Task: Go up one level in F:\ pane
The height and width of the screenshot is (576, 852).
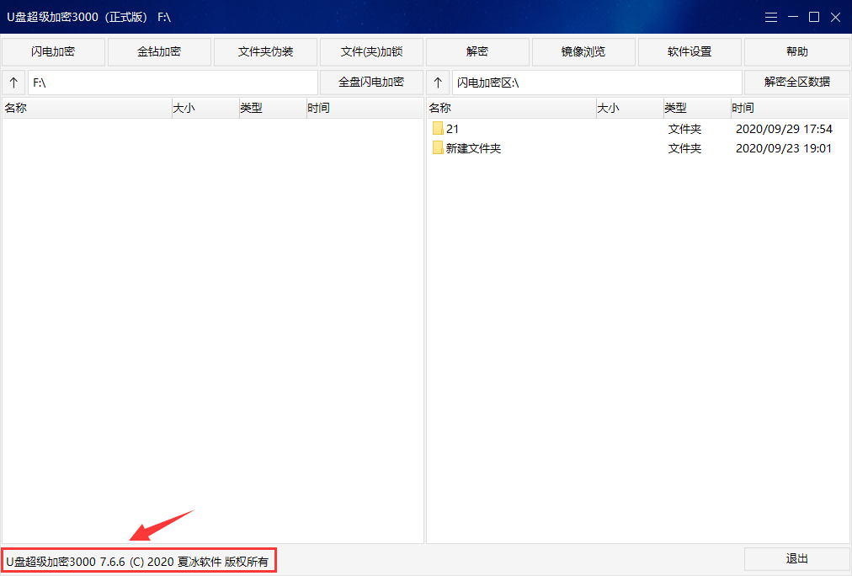Action: click(x=13, y=83)
